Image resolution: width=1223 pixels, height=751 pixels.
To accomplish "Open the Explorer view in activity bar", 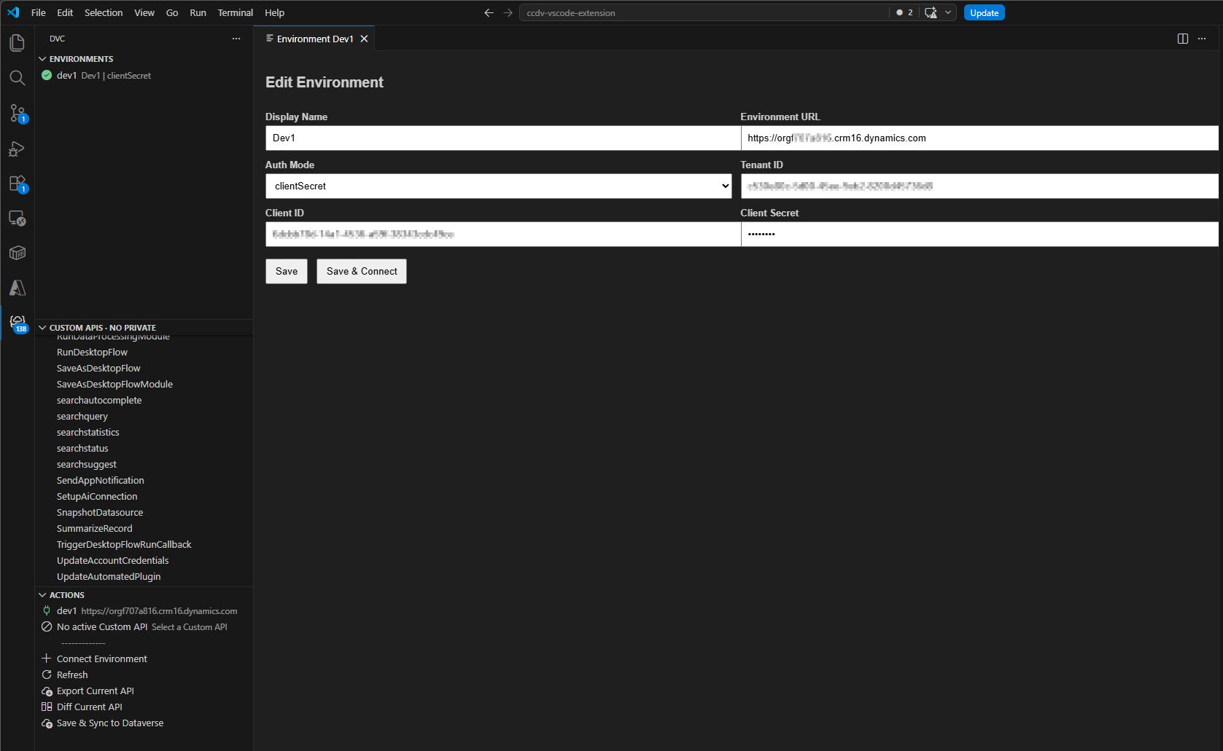I will pos(18,43).
